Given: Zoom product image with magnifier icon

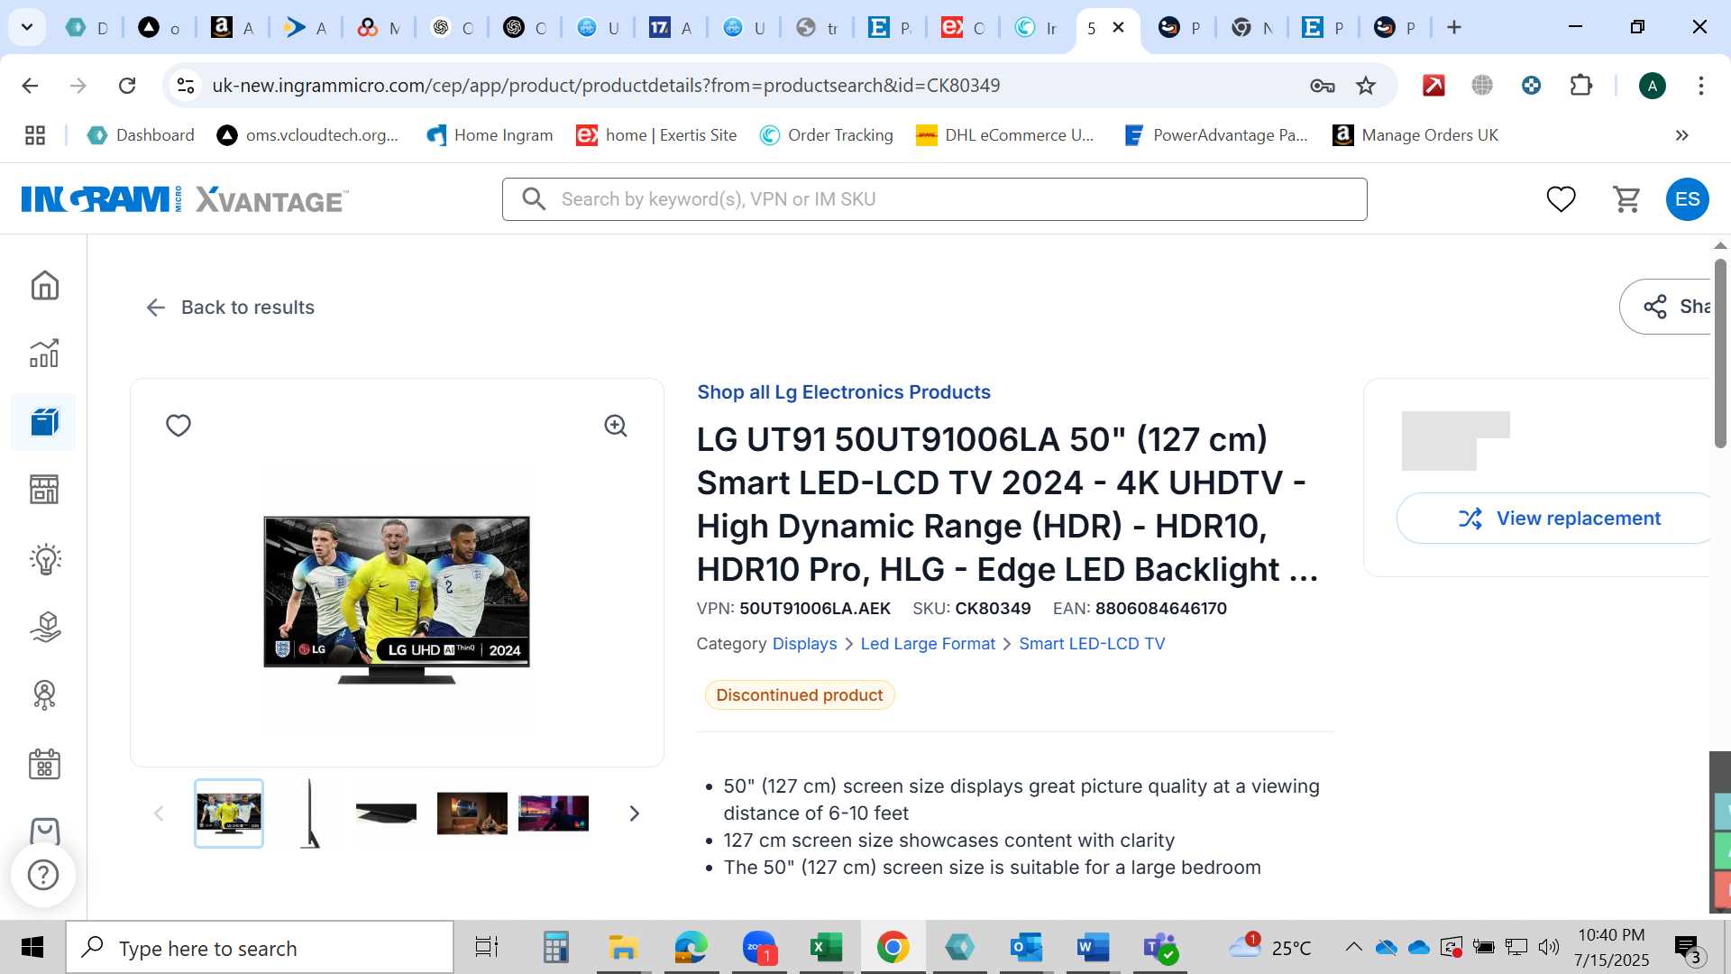Looking at the screenshot, I should click(616, 425).
